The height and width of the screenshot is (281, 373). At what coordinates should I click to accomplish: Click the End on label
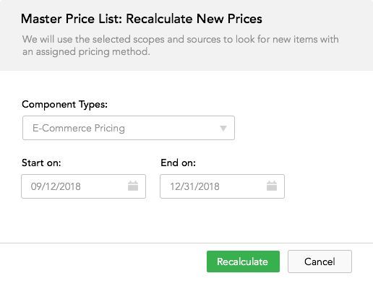tap(178, 163)
